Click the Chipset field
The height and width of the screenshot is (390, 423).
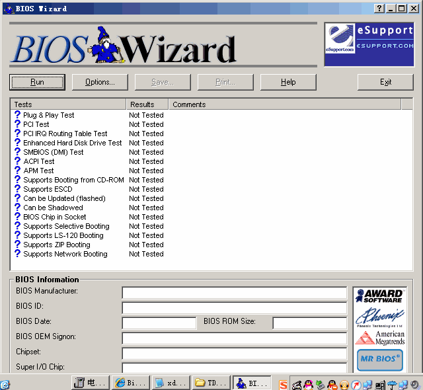[x=235, y=354]
